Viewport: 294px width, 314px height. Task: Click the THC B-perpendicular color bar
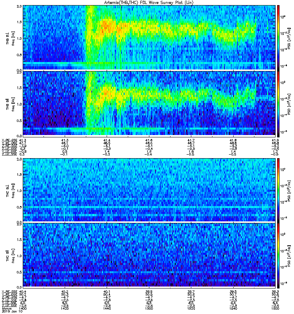pyautogui.click(x=278, y=190)
